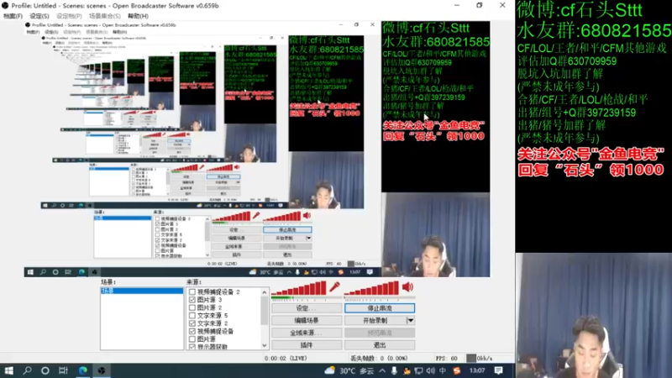Open the dropdown arrow beside 开始录制
The image size is (672, 378).
pos(410,321)
